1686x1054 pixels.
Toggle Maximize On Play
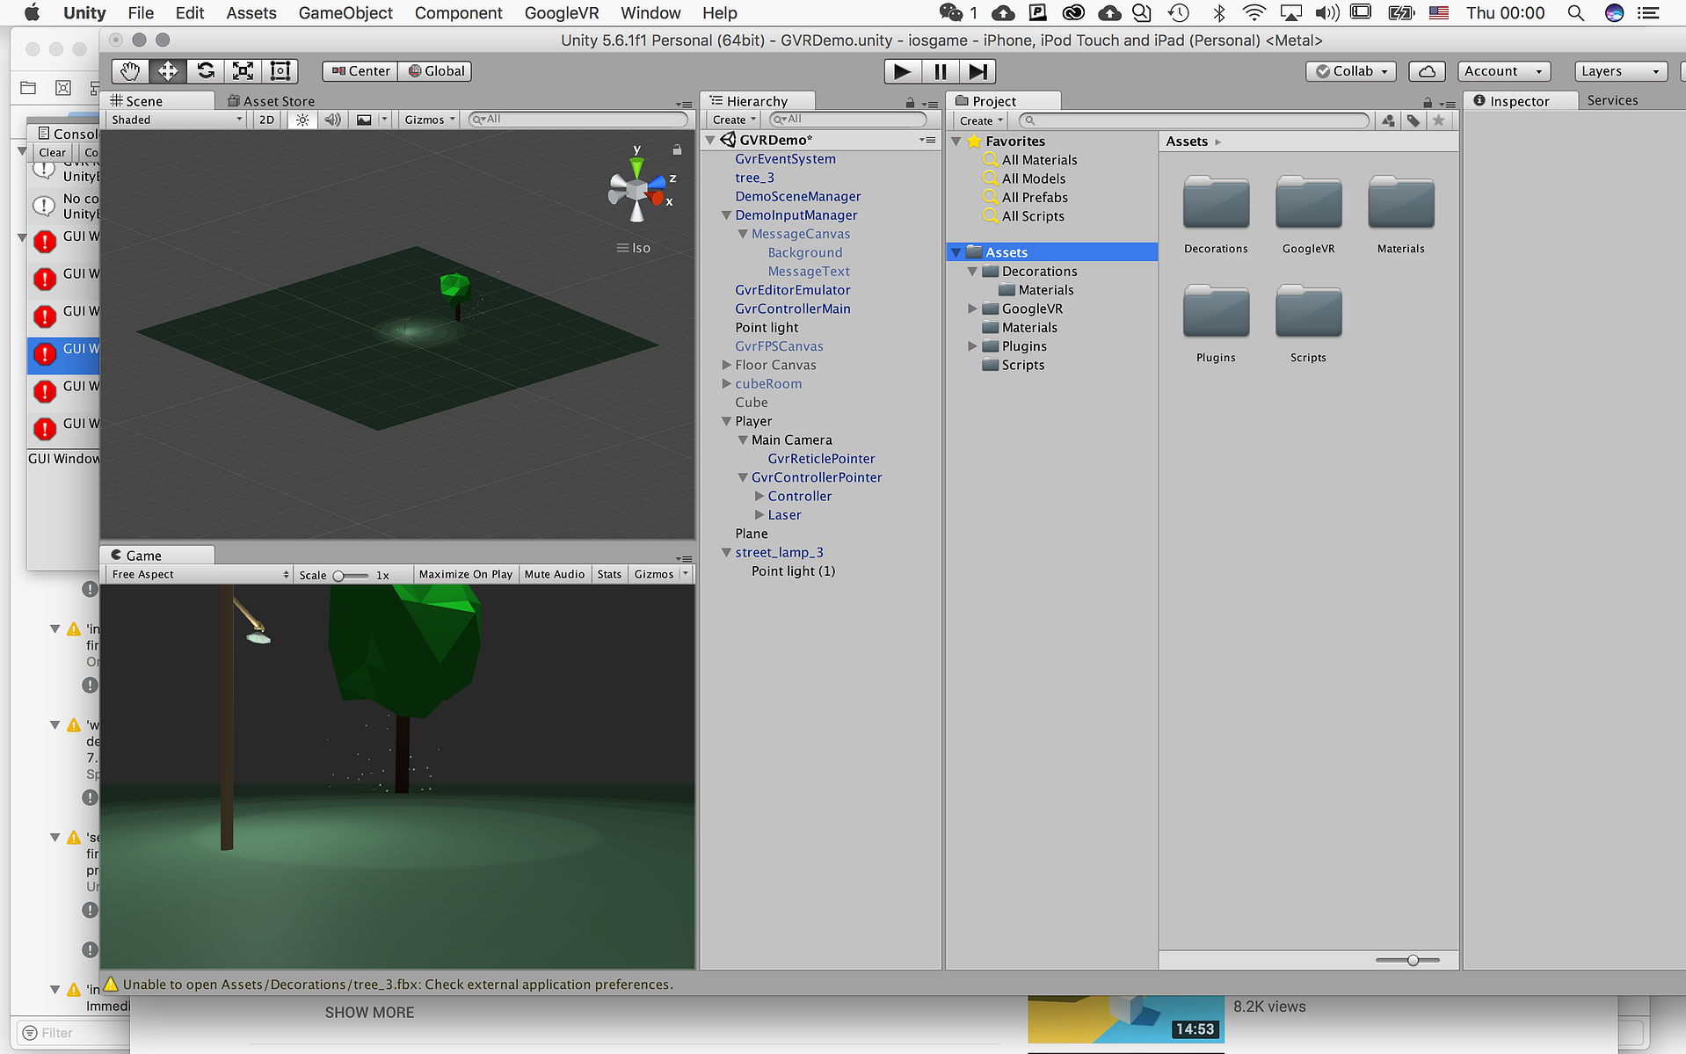coord(465,574)
